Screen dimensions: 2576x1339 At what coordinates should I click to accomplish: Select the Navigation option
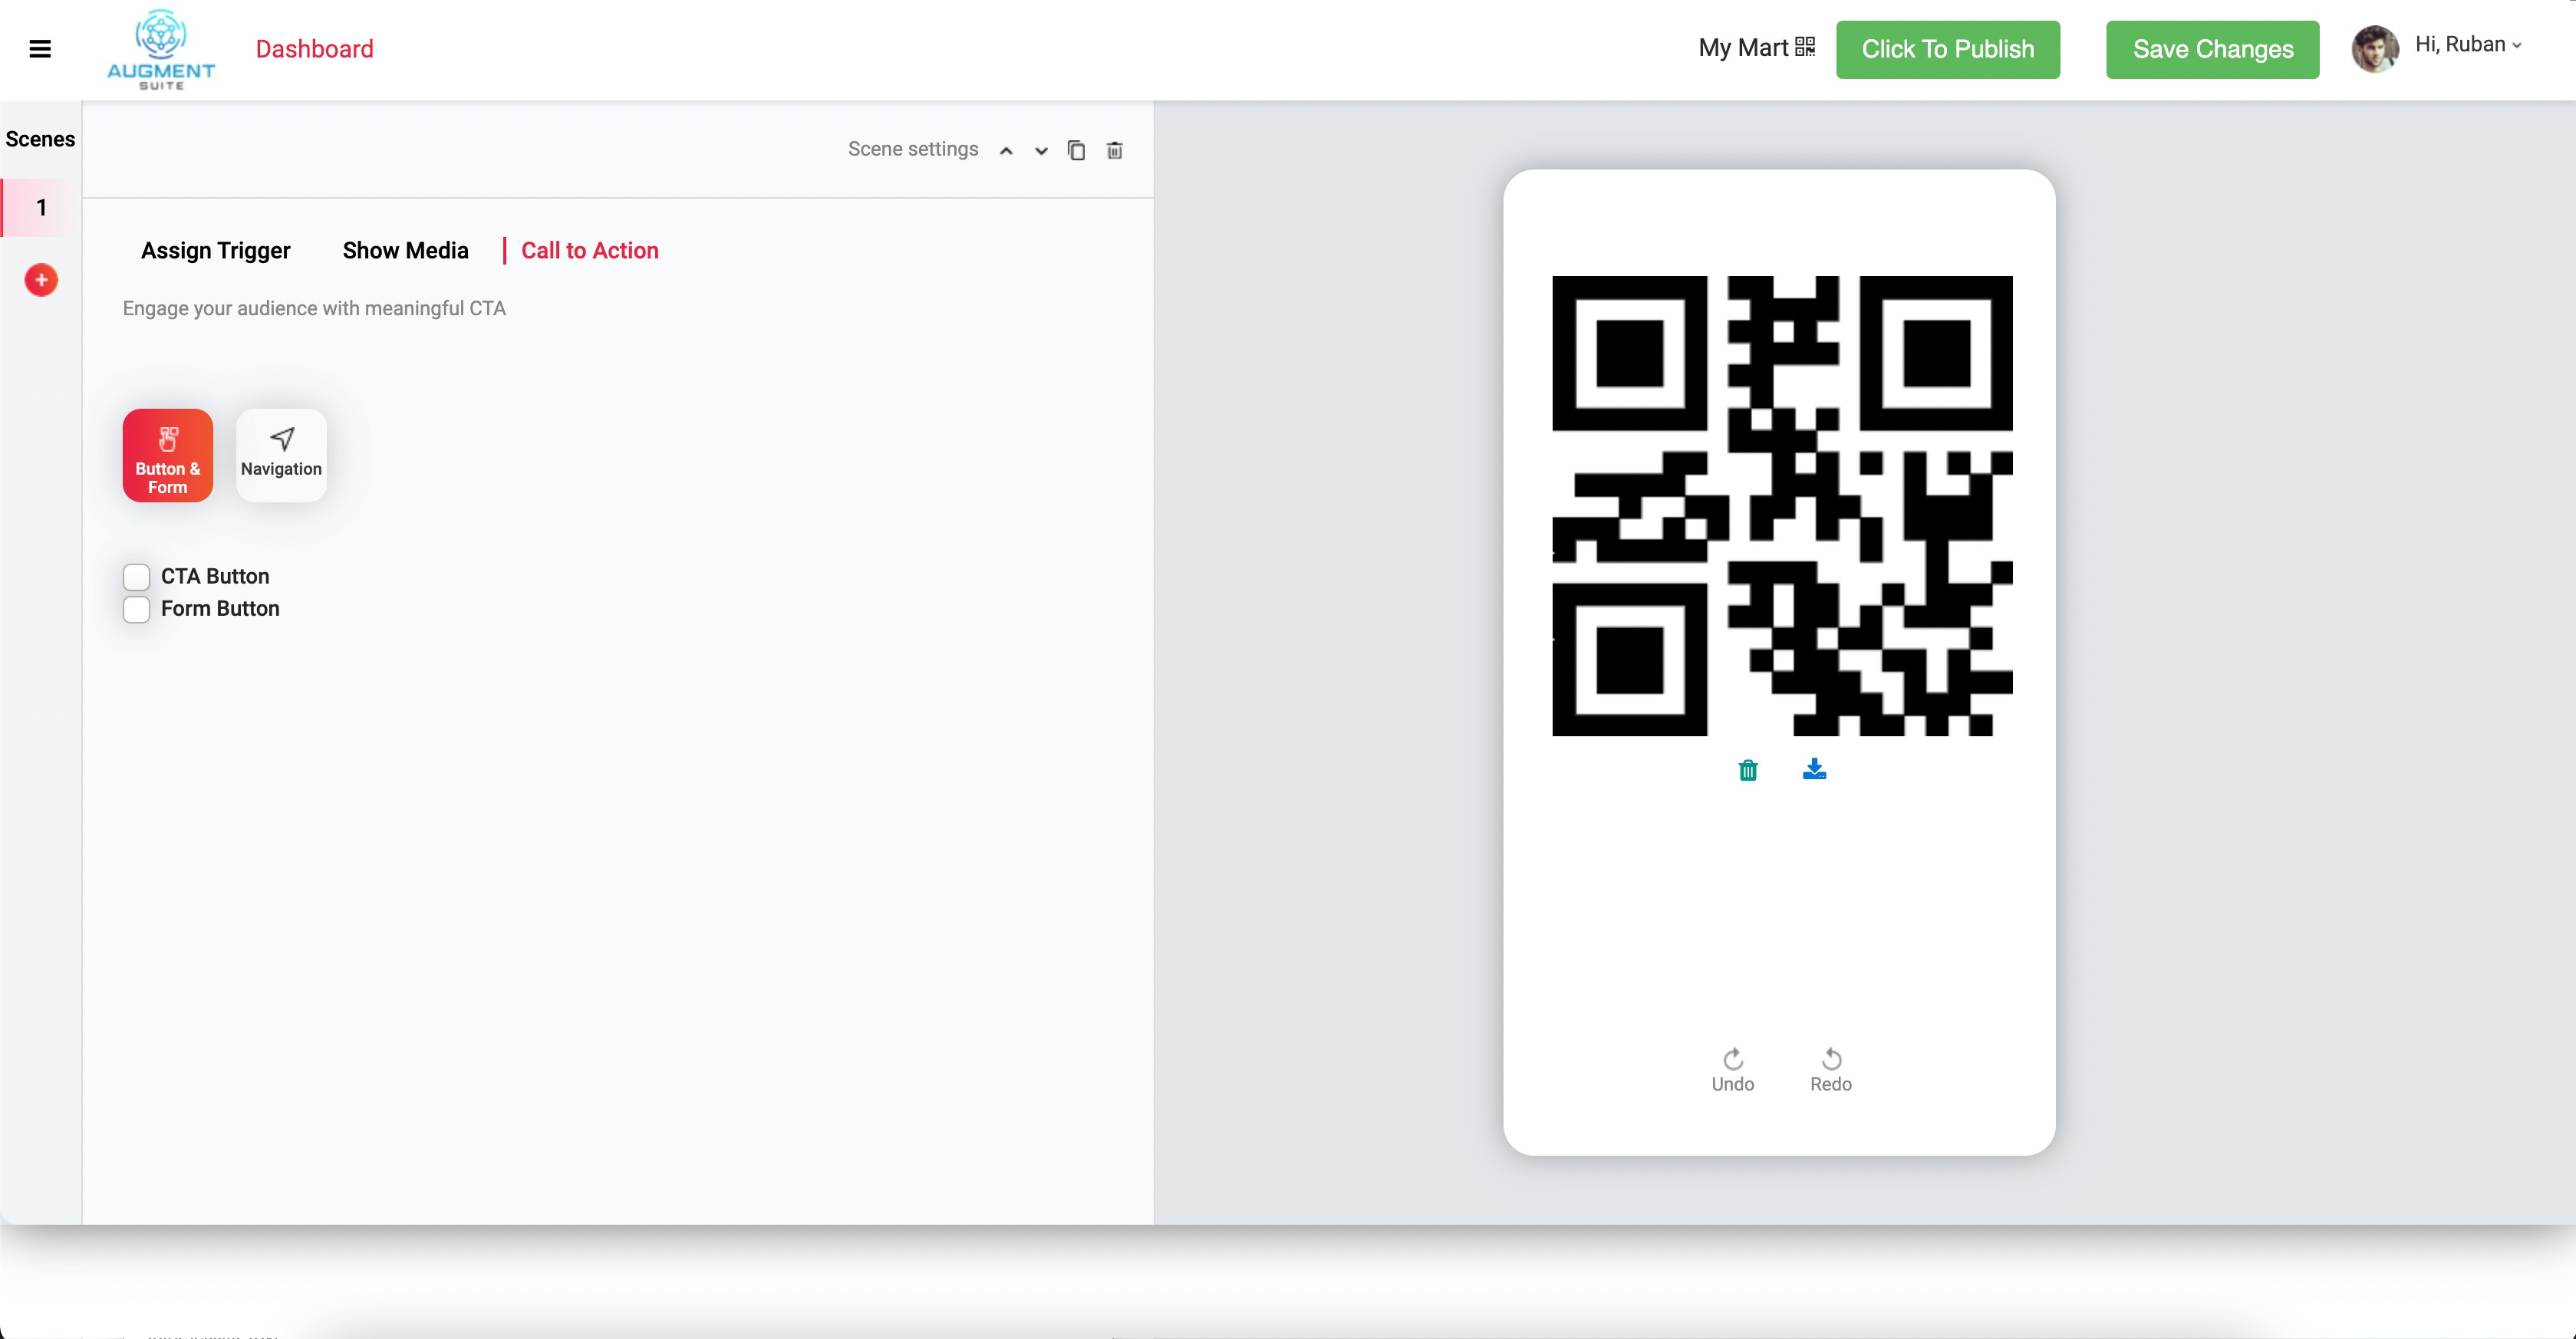281,455
